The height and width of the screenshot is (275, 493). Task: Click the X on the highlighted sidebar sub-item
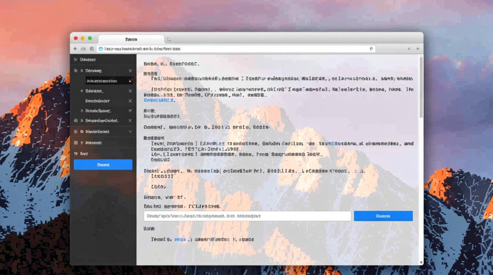(130, 81)
